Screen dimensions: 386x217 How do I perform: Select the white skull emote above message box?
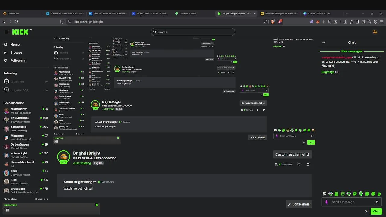point(324,194)
